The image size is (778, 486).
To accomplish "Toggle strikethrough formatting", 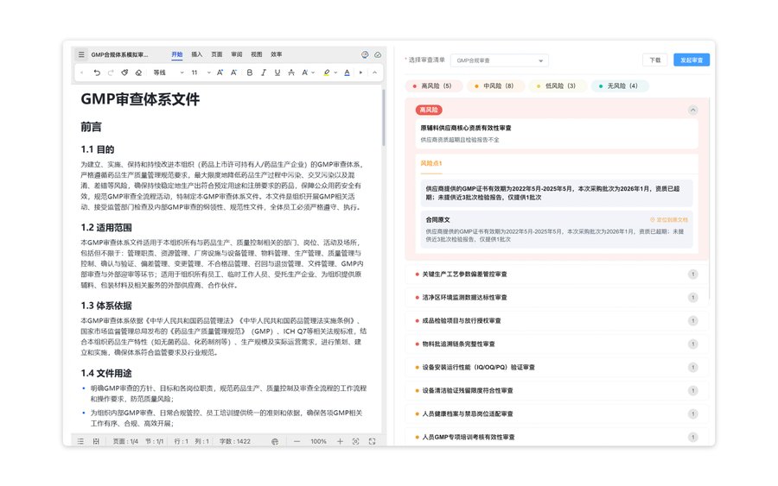I will tap(291, 73).
